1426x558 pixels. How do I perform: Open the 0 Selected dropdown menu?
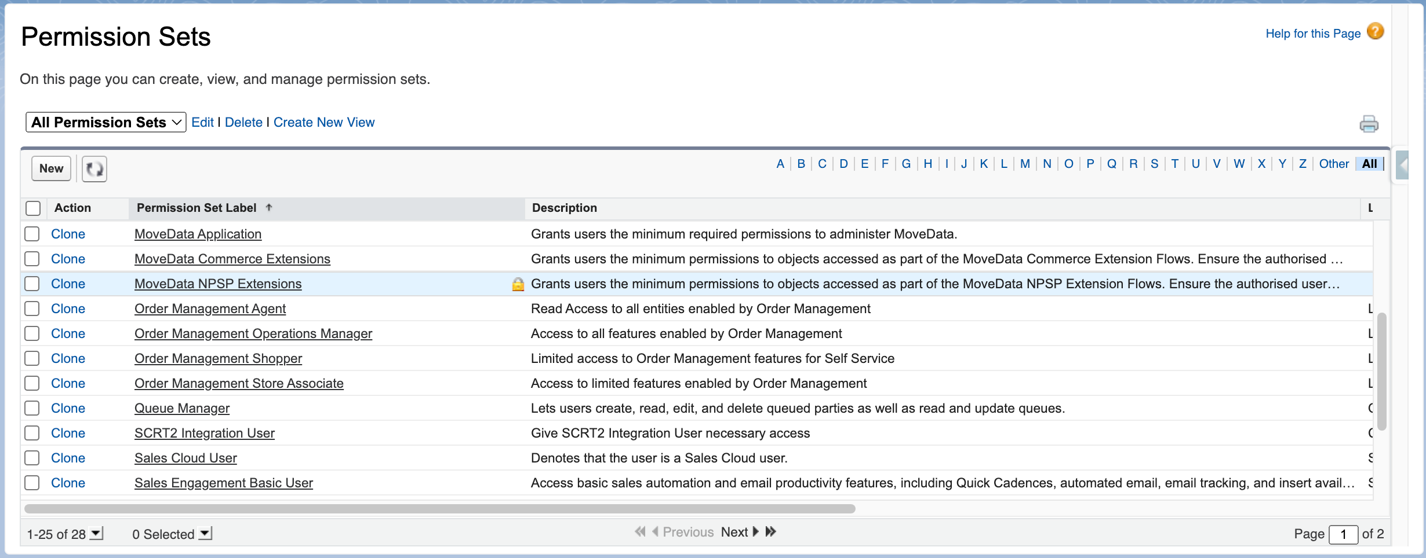pyautogui.click(x=205, y=534)
